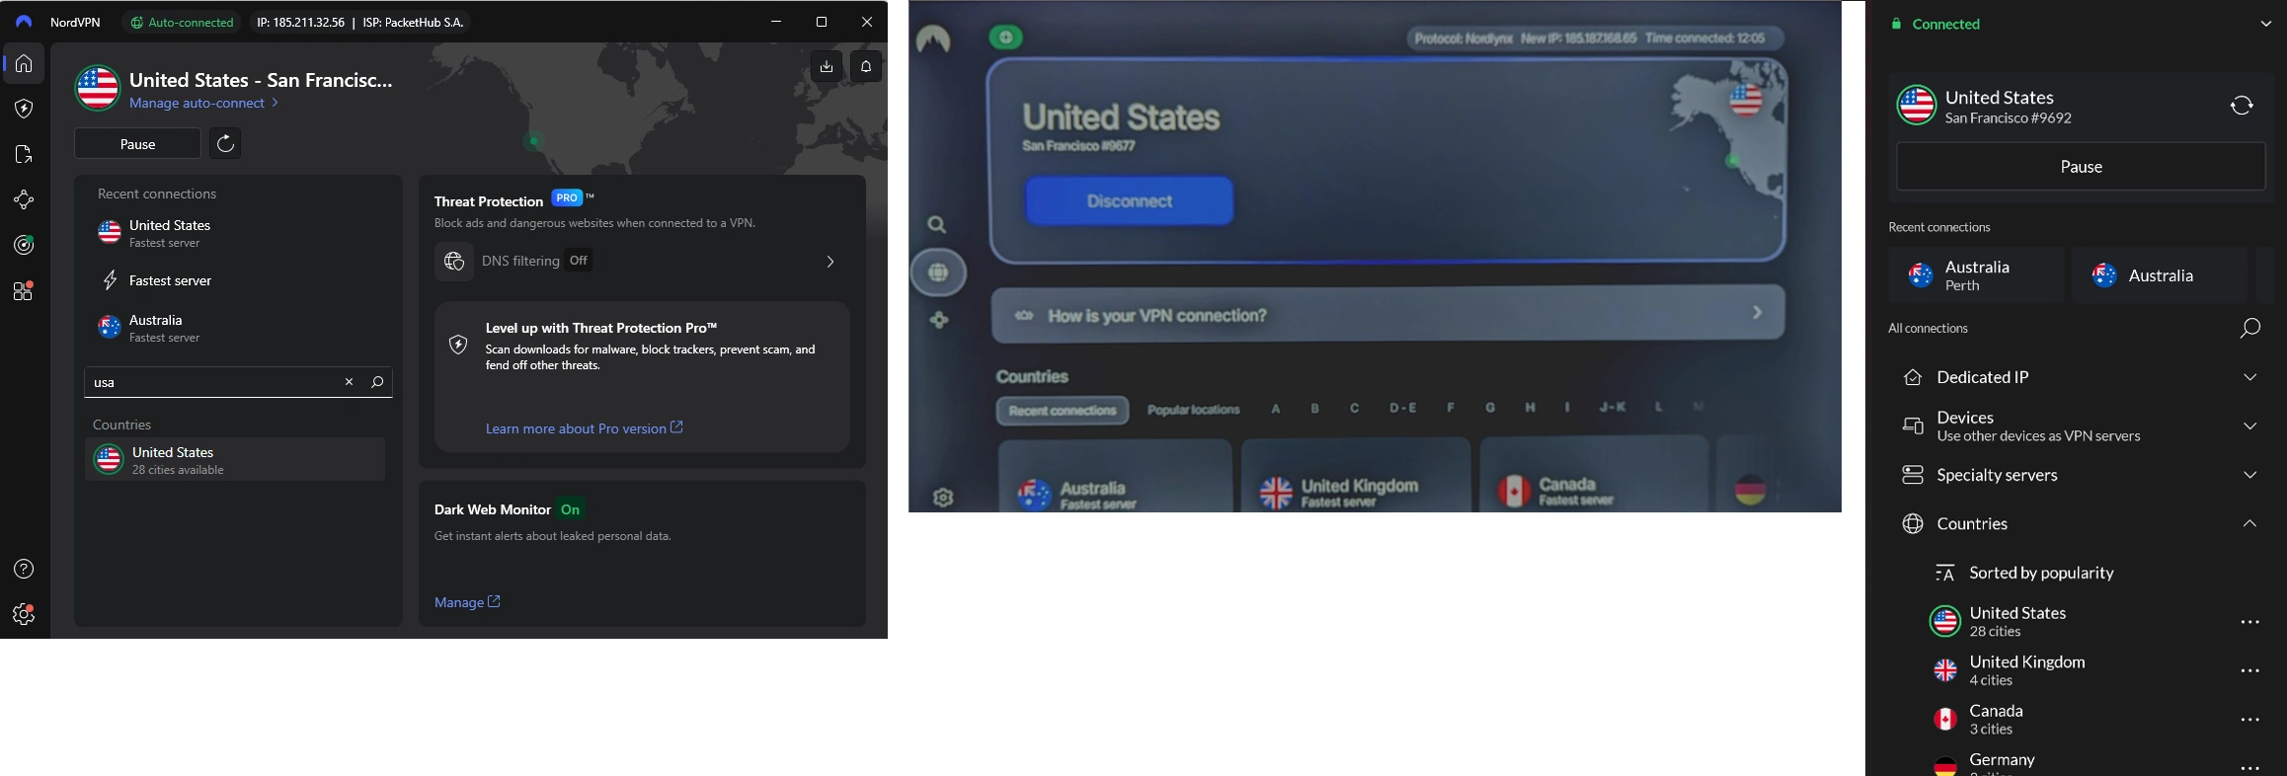Select Popular locations tab in middle picture

(x=1193, y=410)
